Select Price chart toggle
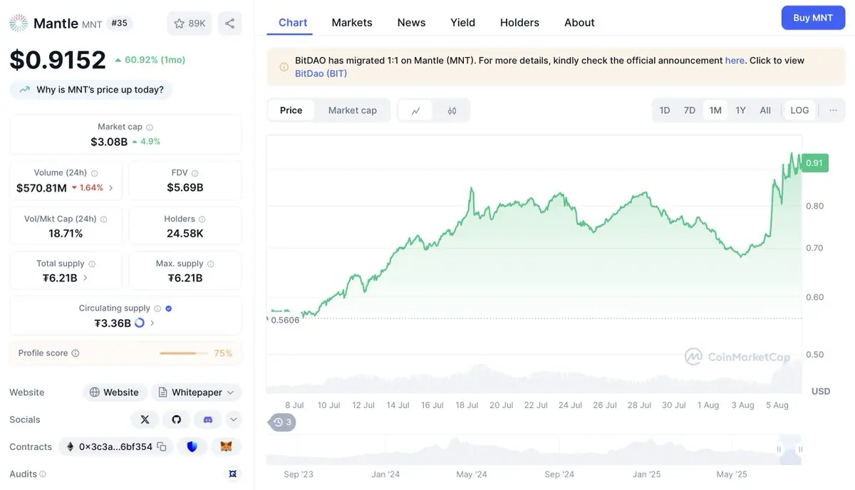Screen dimensions: 855x490 tap(291, 110)
